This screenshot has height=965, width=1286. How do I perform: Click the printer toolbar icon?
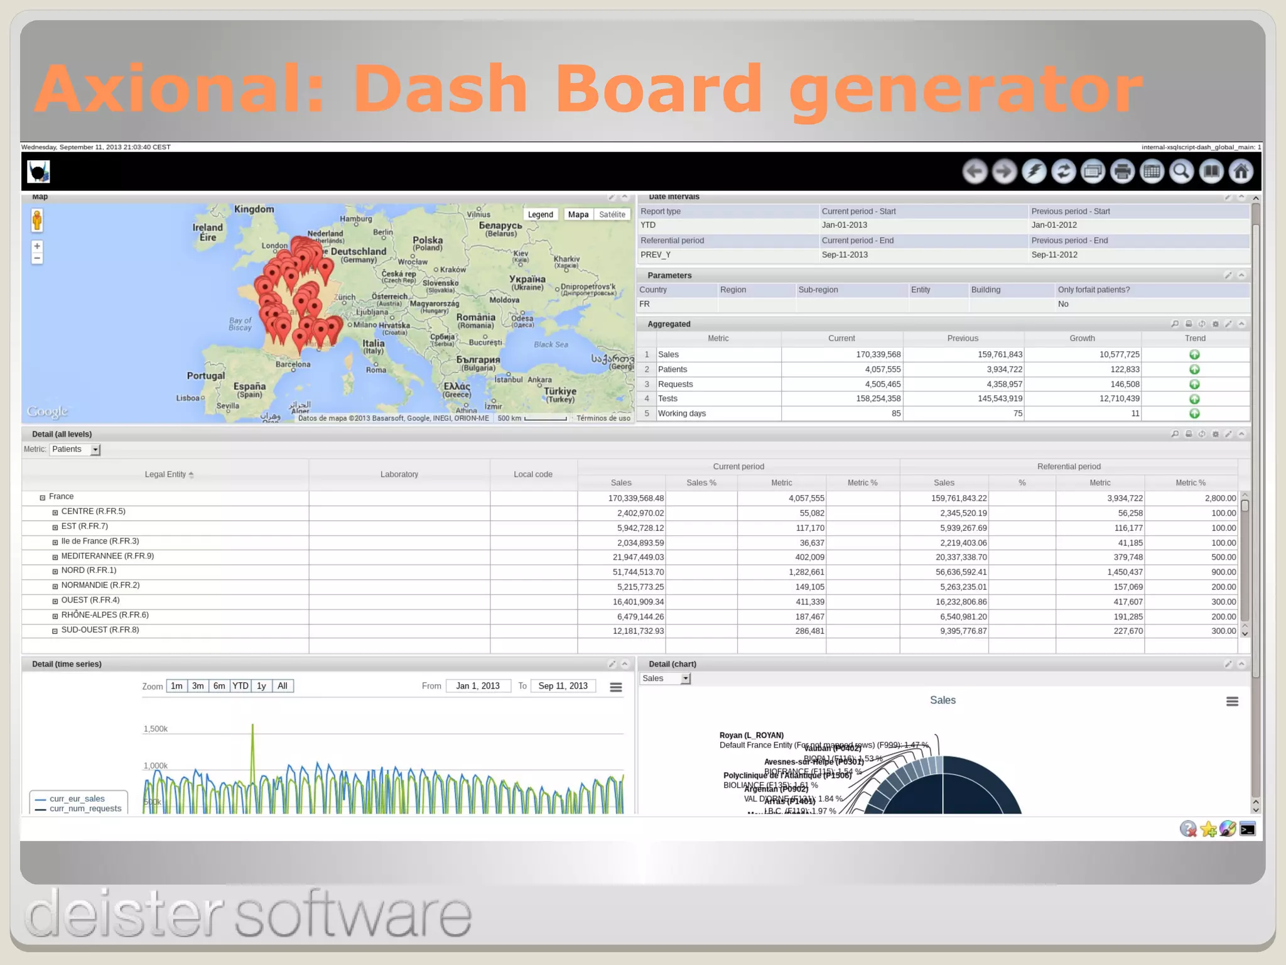click(x=1122, y=172)
